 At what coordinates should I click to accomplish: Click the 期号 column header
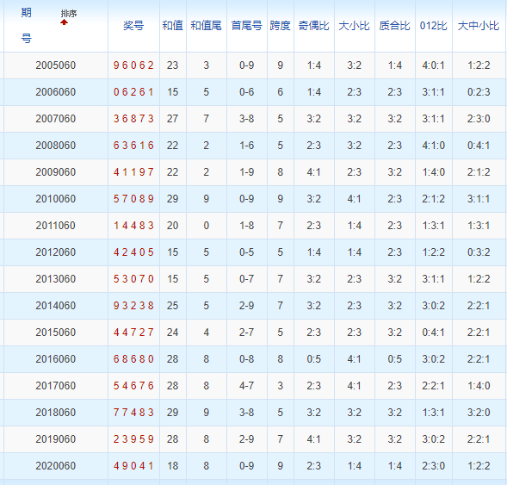click(x=26, y=26)
